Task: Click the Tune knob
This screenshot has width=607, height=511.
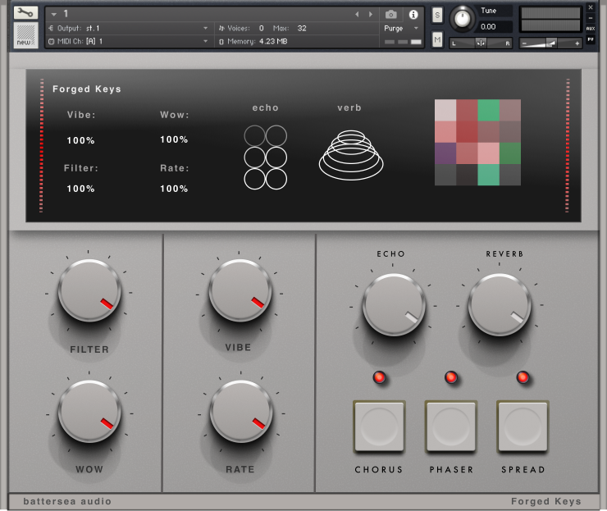Action: 463,18
